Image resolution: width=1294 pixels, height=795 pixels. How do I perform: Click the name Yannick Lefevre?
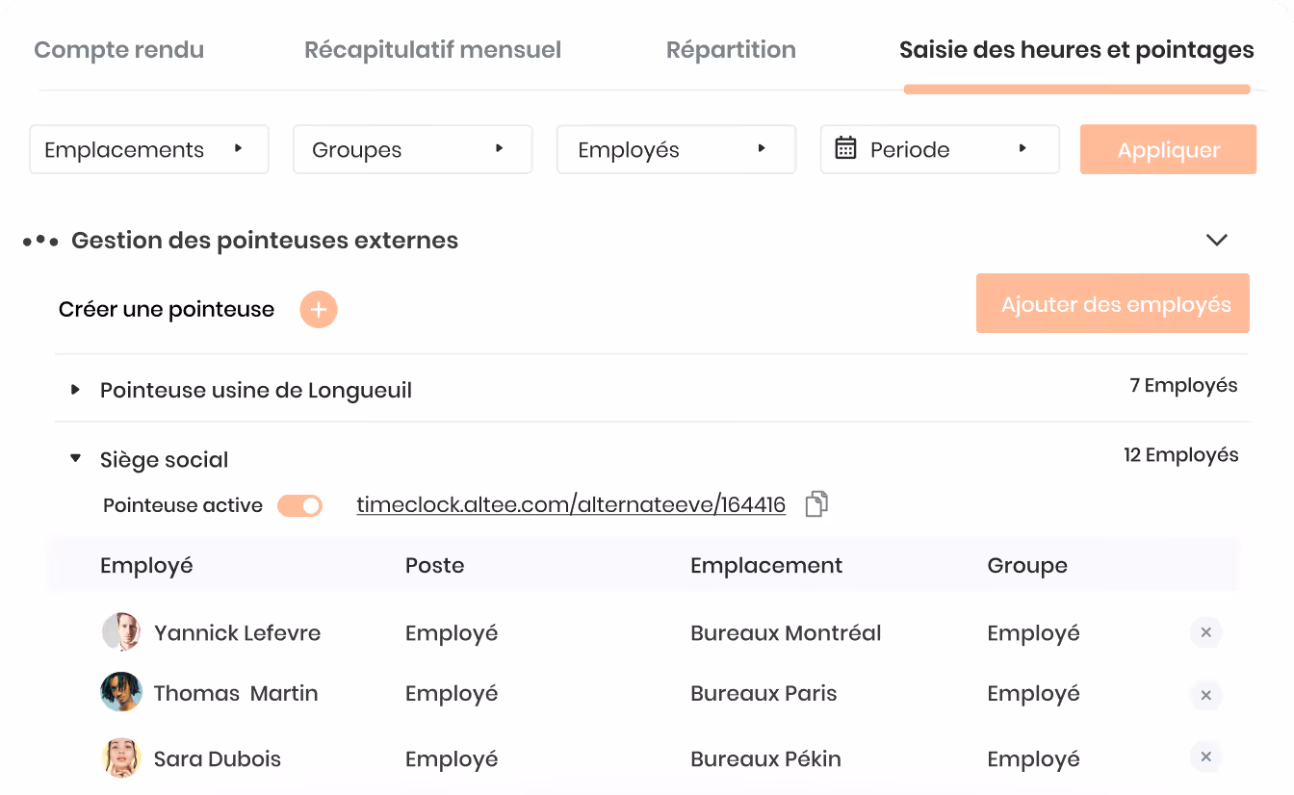(x=238, y=633)
